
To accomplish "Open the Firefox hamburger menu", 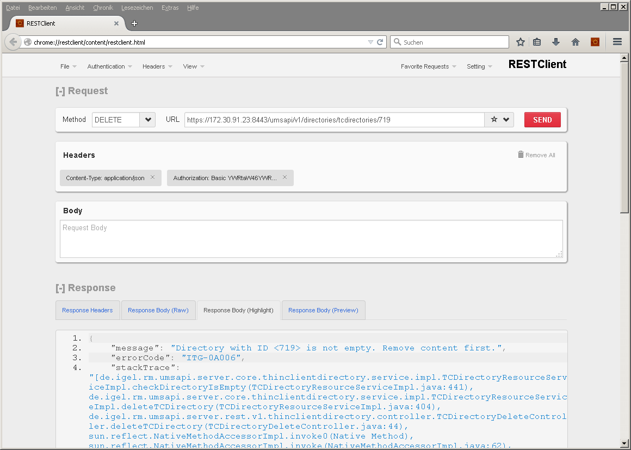I will point(617,41).
